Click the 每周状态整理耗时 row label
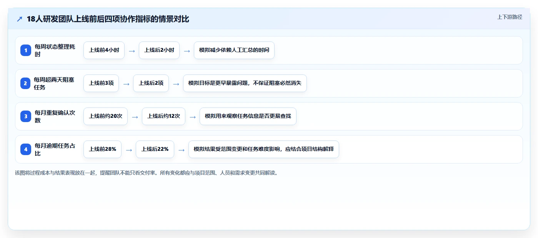This screenshot has width=538, height=238. coord(55,50)
